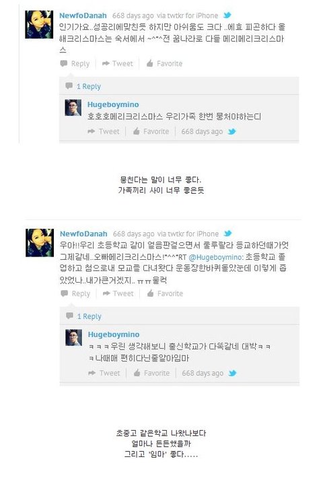Image resolution: width=323 pixels, height=488 pixels.
Task: Click the Twitter bird icon in the first Hugeboymino reply
Action: pyautogui.click(x=231, y=131)
